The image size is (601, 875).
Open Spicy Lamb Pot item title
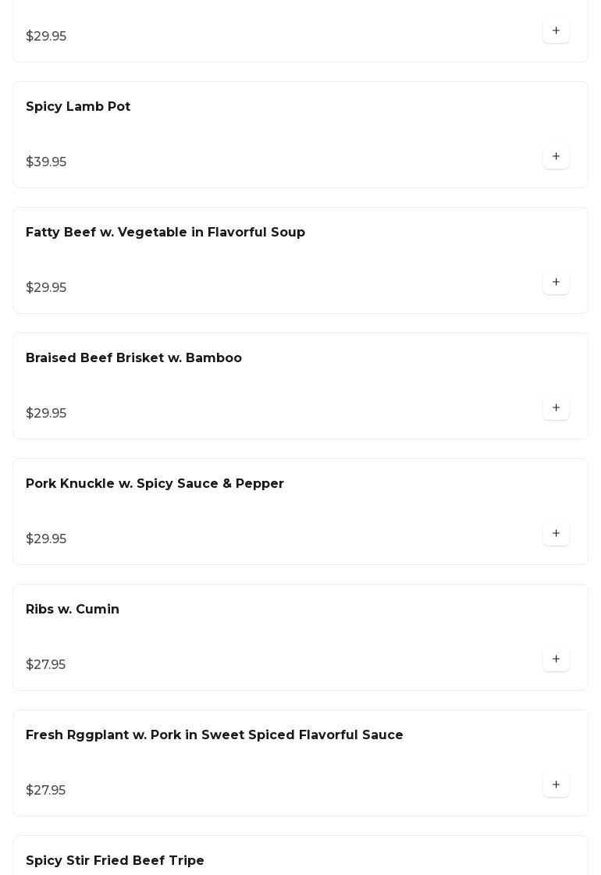point(78,107)
